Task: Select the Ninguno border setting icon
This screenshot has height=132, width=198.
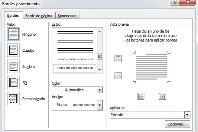Action: coord(13,34)
